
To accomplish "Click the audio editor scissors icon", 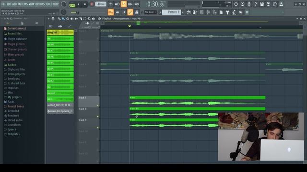I will [242, 4].
